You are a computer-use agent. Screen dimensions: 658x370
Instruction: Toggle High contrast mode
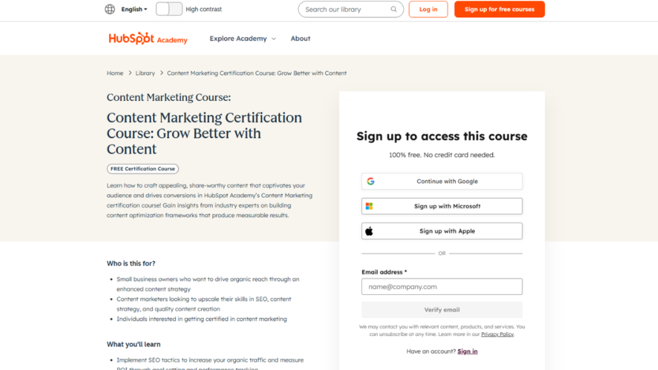pyautogui.click(x=169, y=9)
